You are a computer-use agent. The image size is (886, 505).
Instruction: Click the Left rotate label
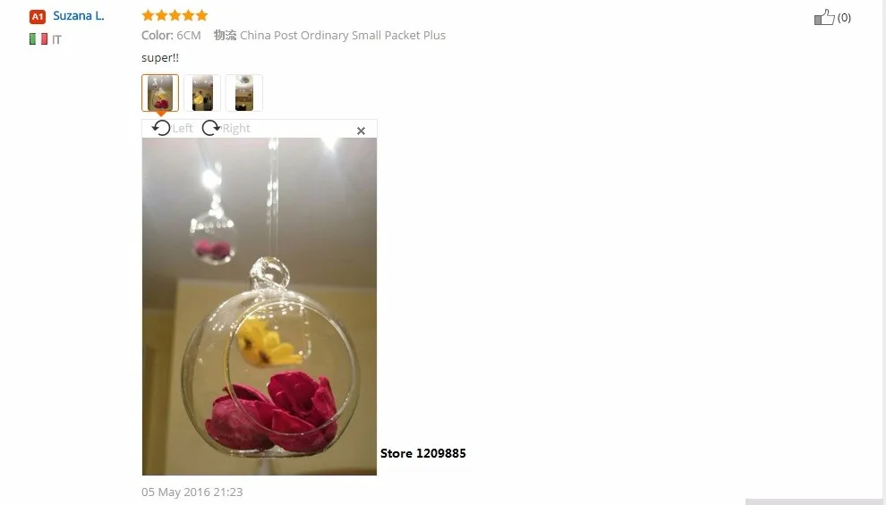[x=183, y=129]
